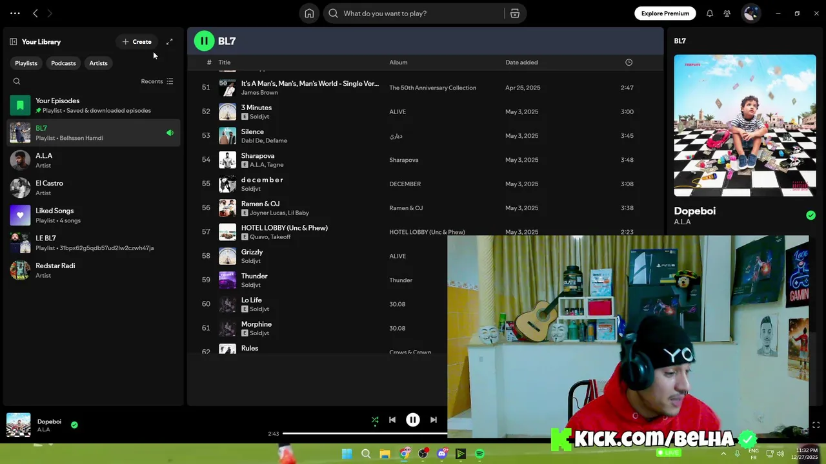Open album link 'DECEMBER'
Image resolution: width=826 pixels, height=464 pixels.
405,184
